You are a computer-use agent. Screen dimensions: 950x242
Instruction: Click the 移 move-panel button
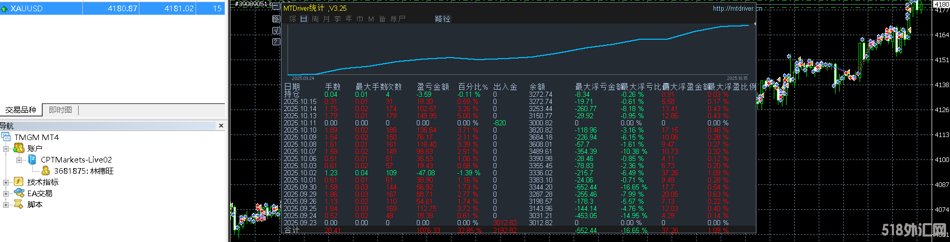point(276,19)
